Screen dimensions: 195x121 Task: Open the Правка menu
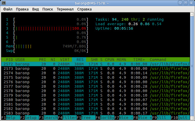pos(22,9)
